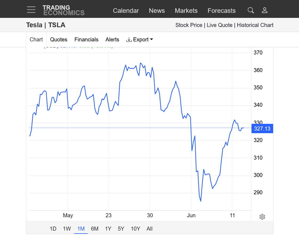Screen dimensions: 299x245
Task: Select the 1W time range
Action: (67, 229)
